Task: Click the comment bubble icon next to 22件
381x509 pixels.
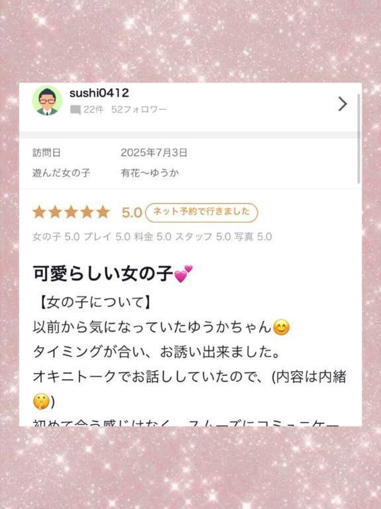Action: click(x=76, y=110)
